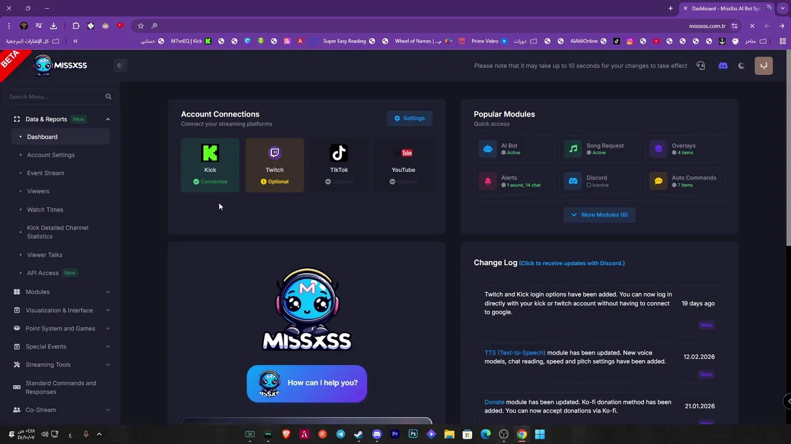Open the Twitch account connection card
Image resolution: width=791 pixels, height=444 pixels.
coord(274,165)
